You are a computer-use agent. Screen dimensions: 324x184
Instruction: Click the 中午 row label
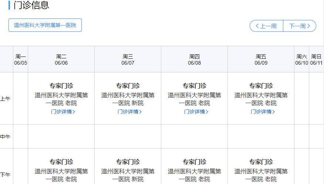[6, 137]
